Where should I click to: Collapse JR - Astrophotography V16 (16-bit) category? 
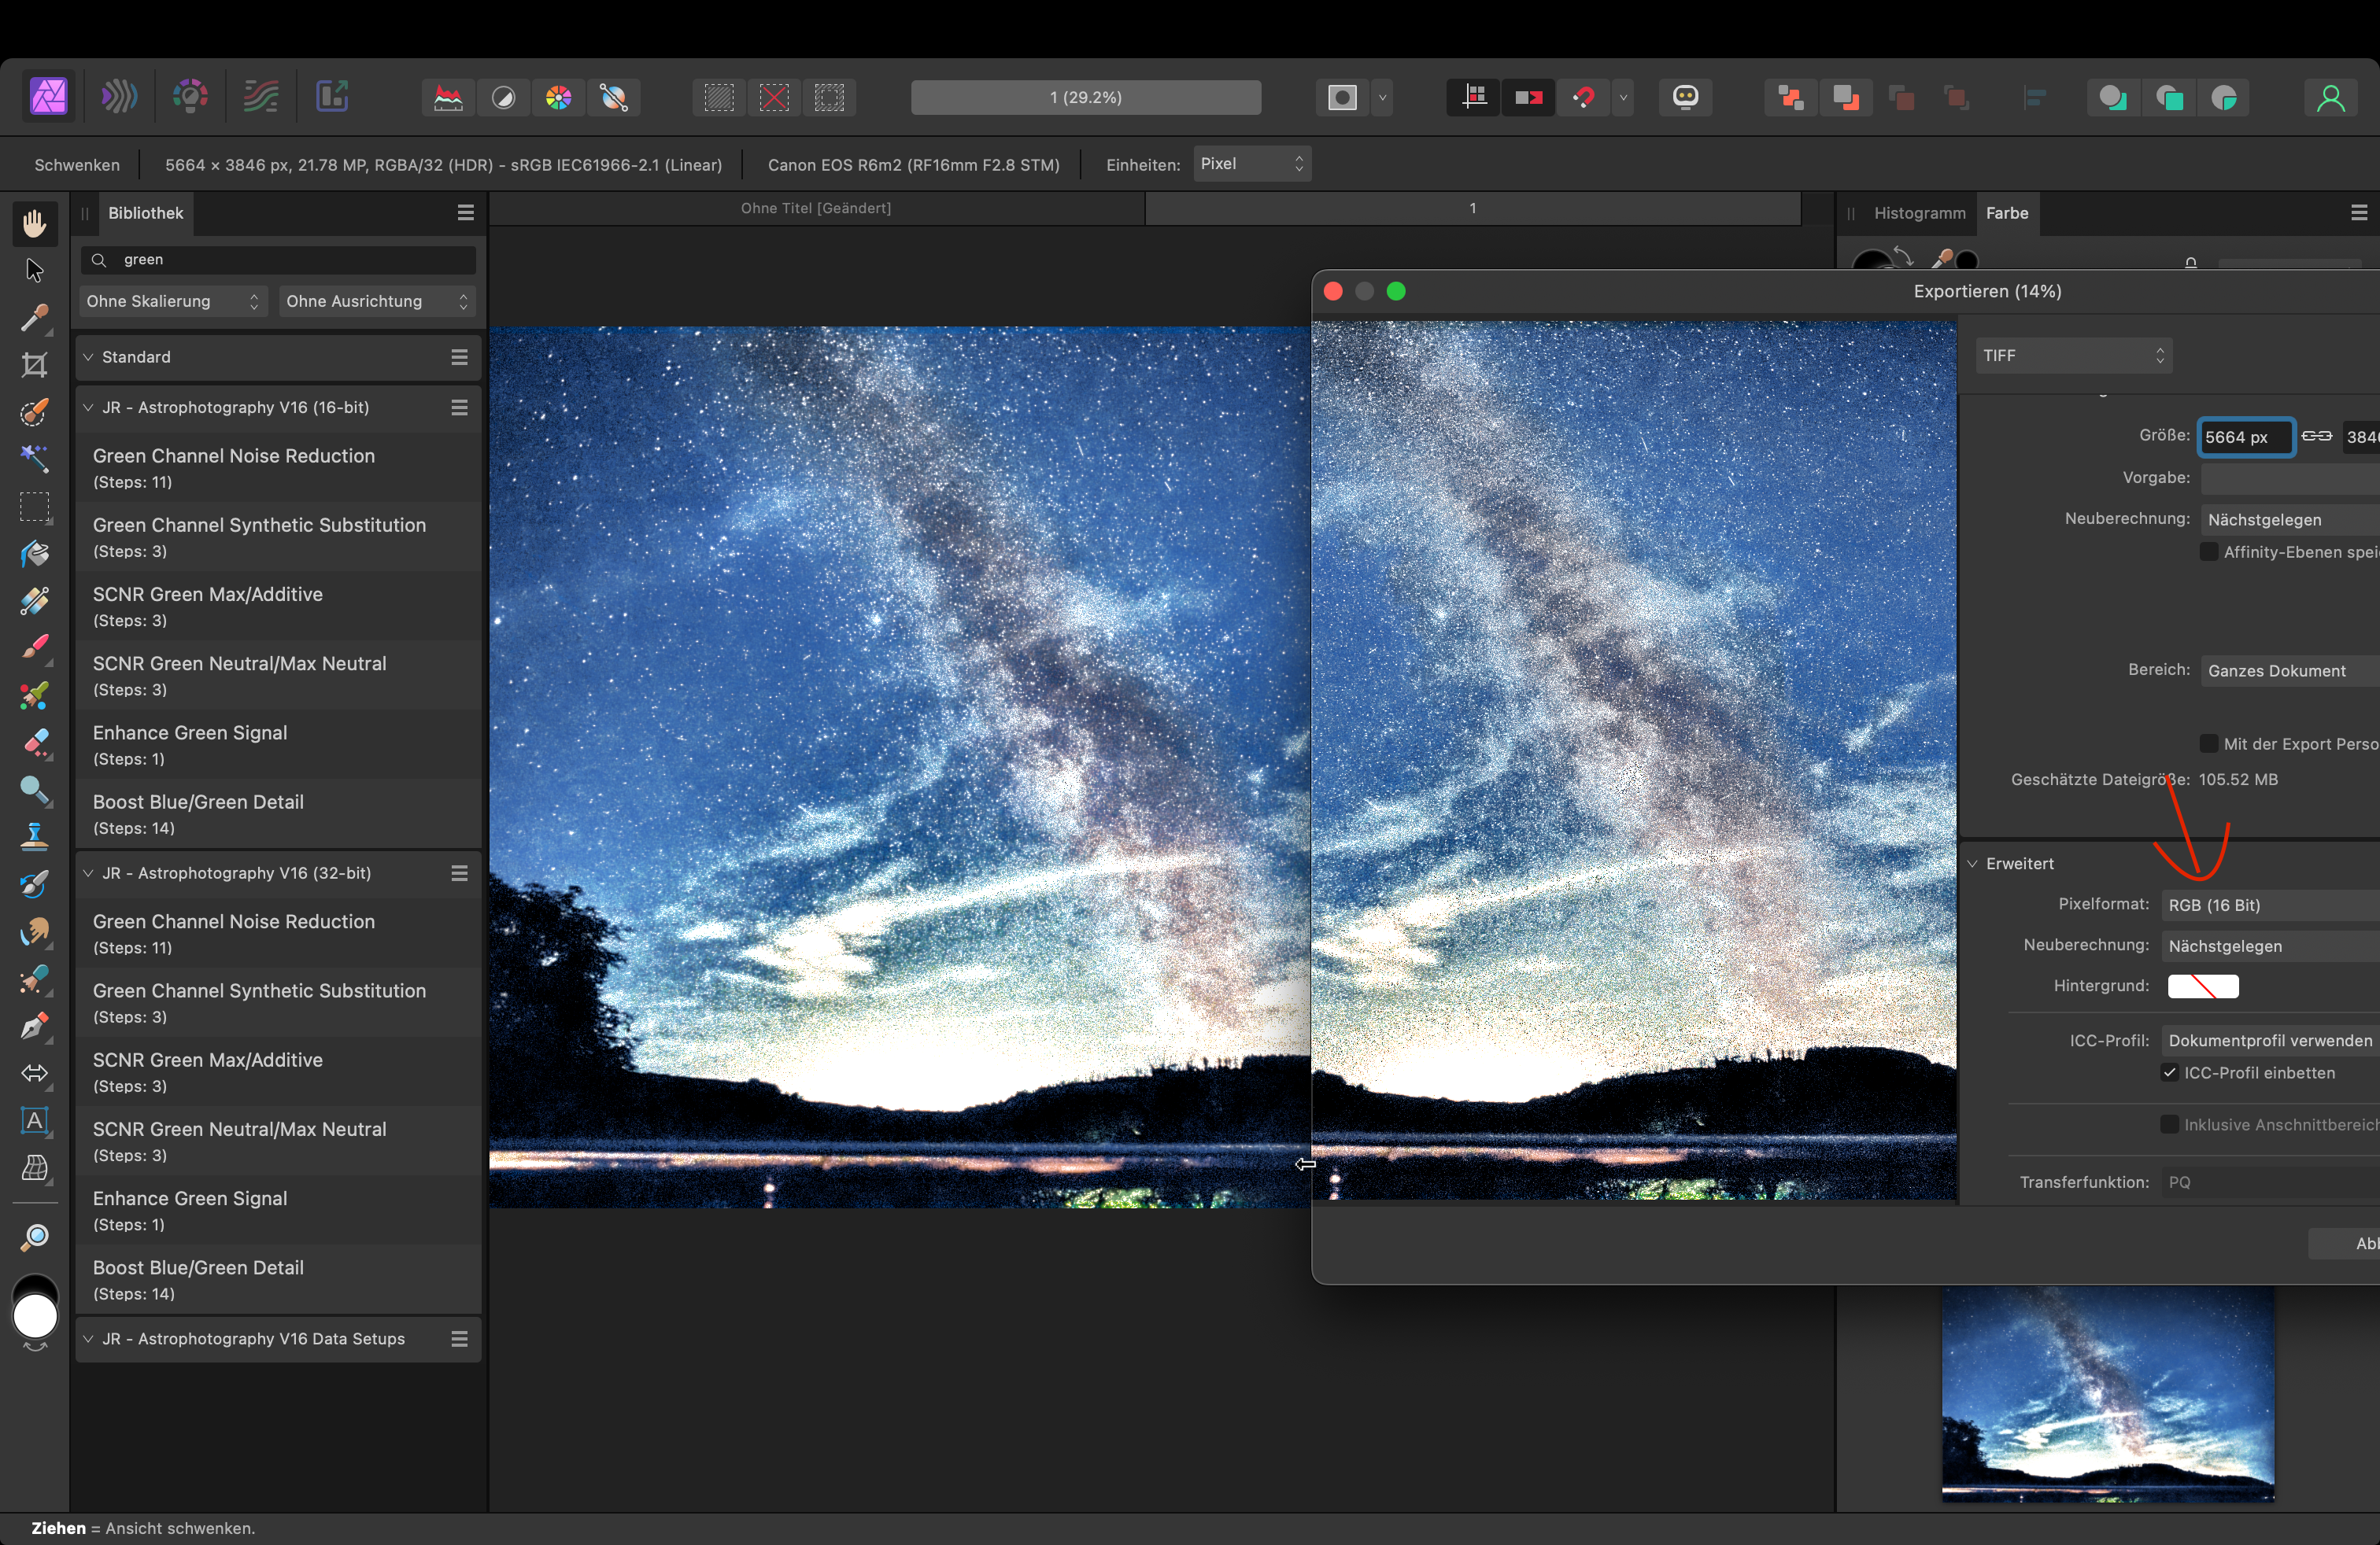click(x=88, y=407)
